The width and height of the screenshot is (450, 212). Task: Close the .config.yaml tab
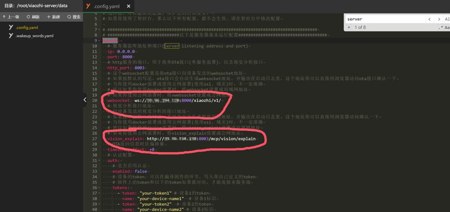[128, 6]
